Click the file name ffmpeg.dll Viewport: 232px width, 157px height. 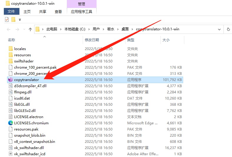click(x=23, y=92)
